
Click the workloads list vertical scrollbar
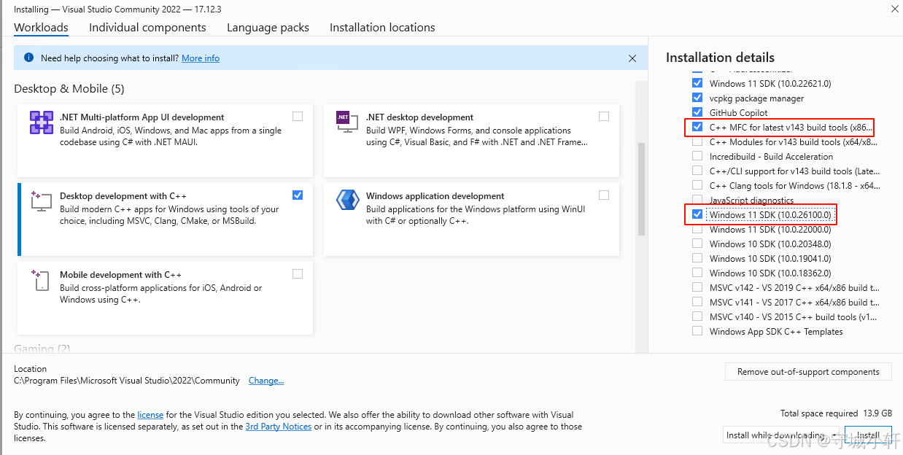pos(642,190)
